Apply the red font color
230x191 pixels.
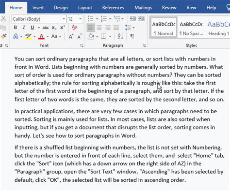41,36
